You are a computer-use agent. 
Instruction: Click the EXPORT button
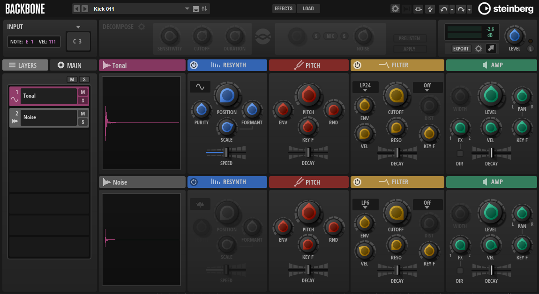pyautogui.click(x=461, y=49)
